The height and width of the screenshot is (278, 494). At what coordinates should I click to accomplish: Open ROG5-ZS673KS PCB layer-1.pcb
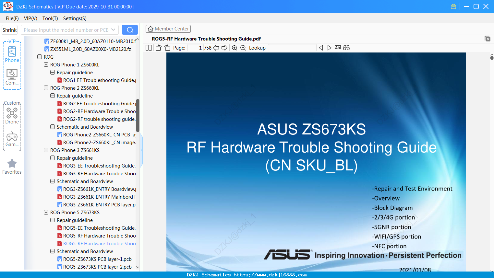(94, 259)
